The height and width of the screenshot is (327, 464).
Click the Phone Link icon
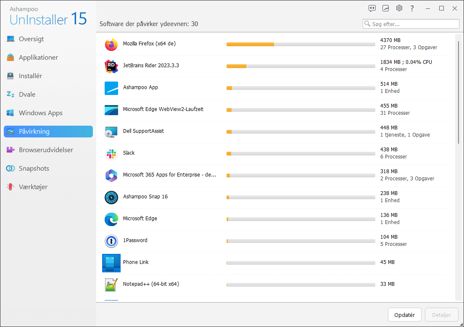[x=111, y=263]
